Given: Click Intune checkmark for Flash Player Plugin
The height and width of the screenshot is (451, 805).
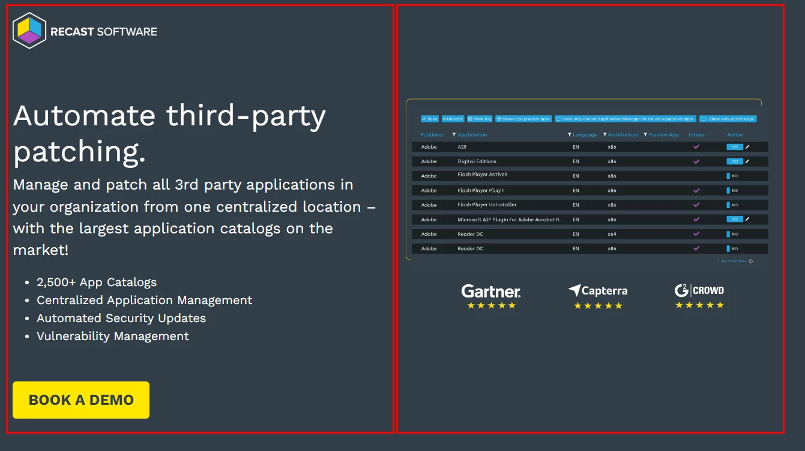Looking at the screenshot, I should 696,191.
